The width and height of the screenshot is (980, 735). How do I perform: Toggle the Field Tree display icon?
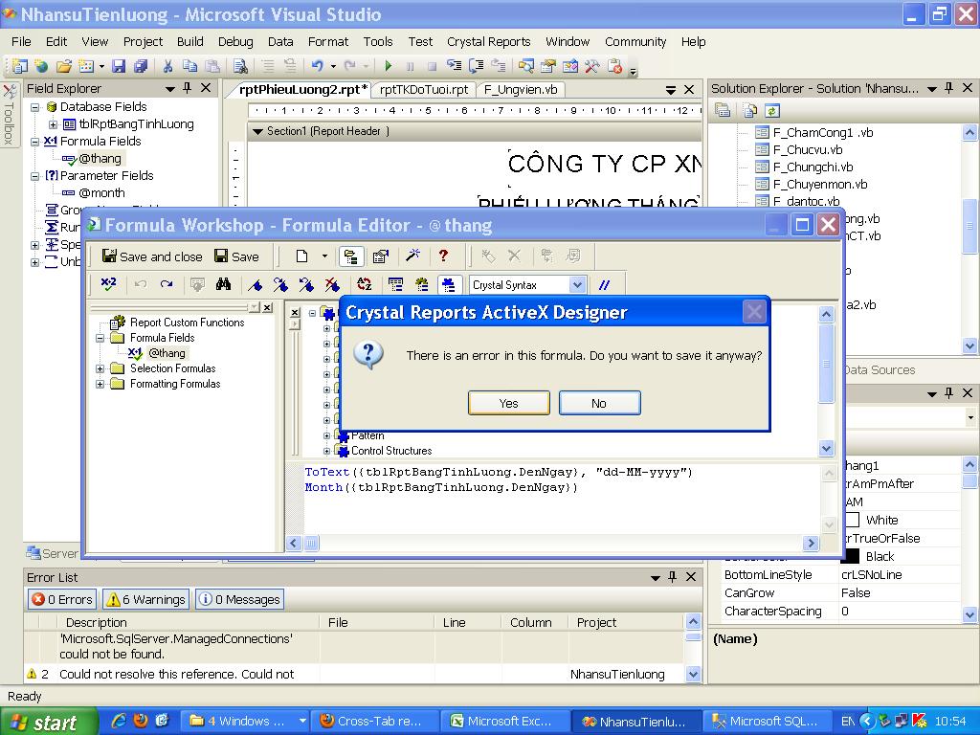(395, 285)
